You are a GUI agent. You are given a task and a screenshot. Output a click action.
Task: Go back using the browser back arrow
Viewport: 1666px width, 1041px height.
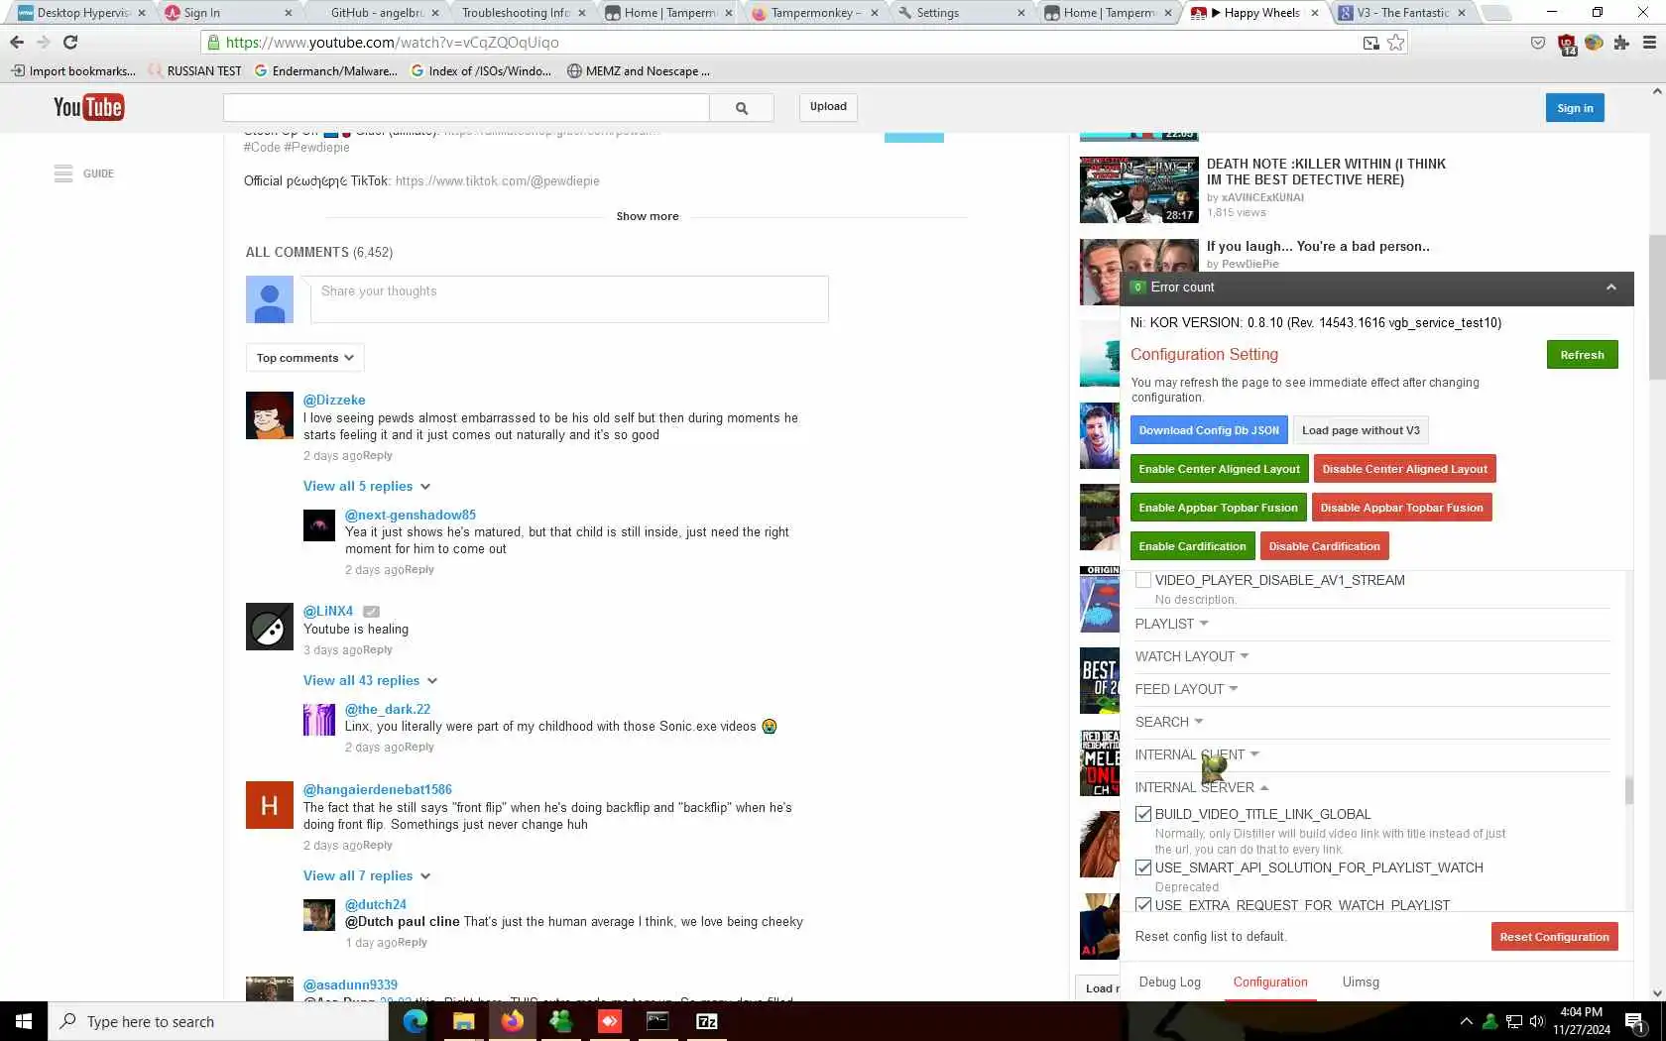17,43
